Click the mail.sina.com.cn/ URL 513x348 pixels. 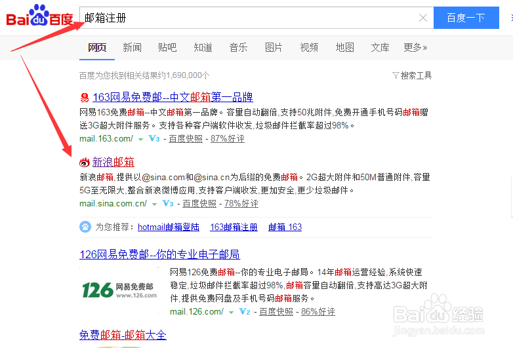click(113, 204)
